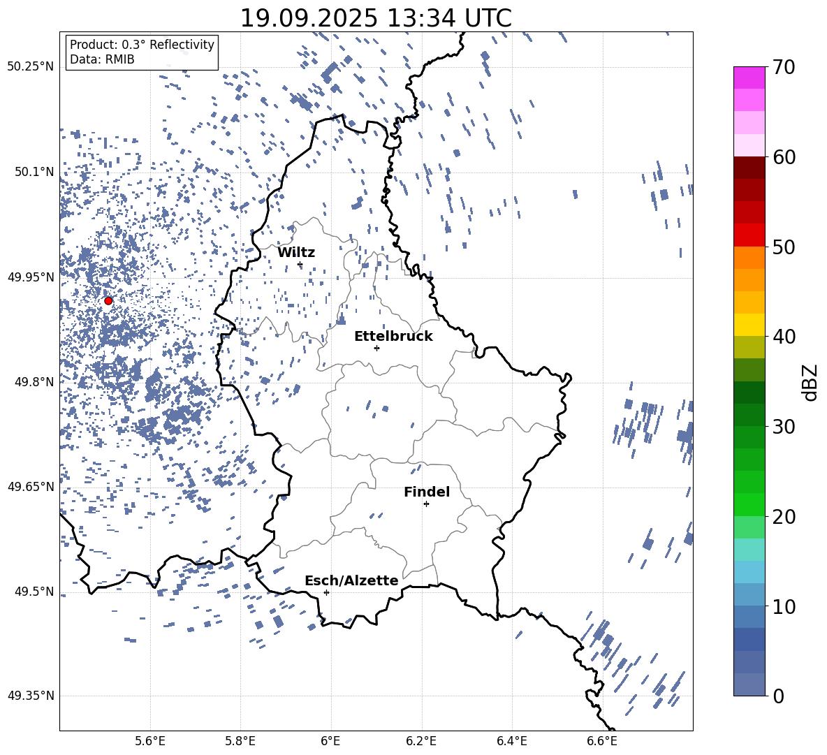
Task: Select the Ettelbruck station cross marker
Action: point(376,348)
